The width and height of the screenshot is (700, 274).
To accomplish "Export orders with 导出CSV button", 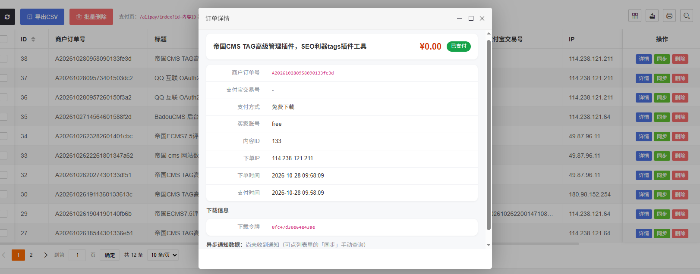I will coord(42,17).
